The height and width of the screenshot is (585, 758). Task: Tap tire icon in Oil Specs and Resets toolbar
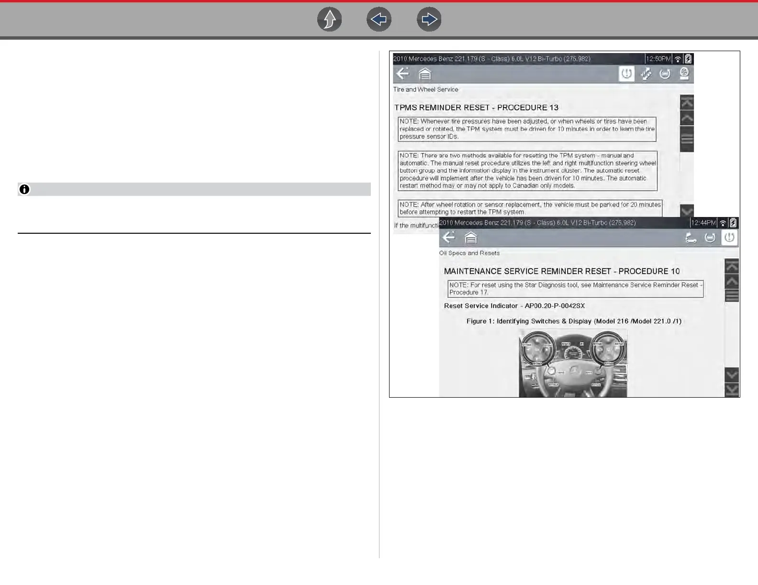[710, 238]
